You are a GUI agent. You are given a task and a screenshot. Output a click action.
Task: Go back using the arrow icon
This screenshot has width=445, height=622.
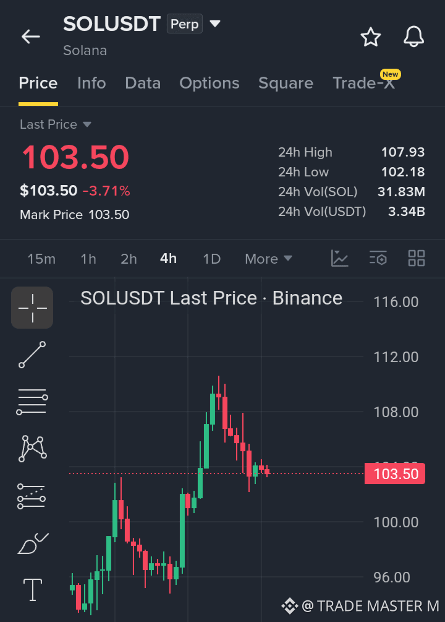click(x=30, y=37)
